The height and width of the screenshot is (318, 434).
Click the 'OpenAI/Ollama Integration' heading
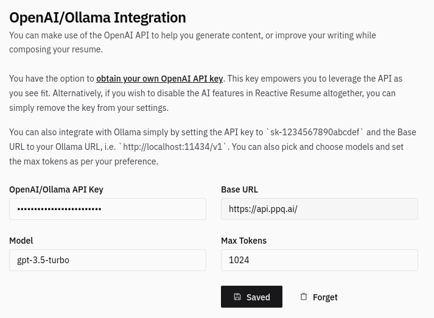click(x=97, y=17)
